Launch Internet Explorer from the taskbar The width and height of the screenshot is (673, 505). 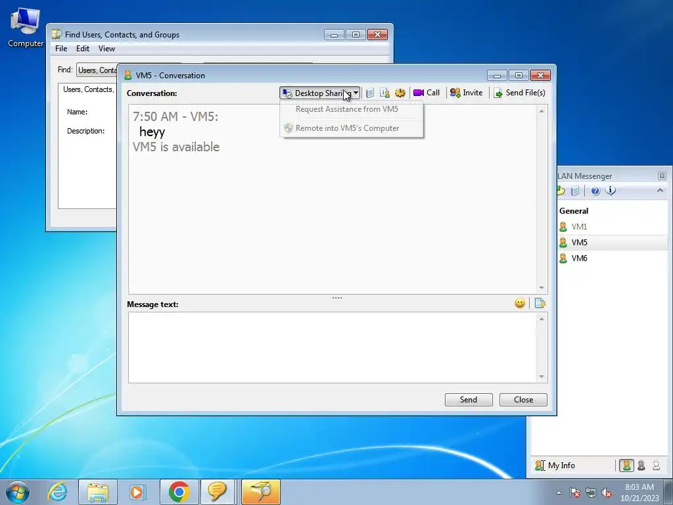(57, 492)
